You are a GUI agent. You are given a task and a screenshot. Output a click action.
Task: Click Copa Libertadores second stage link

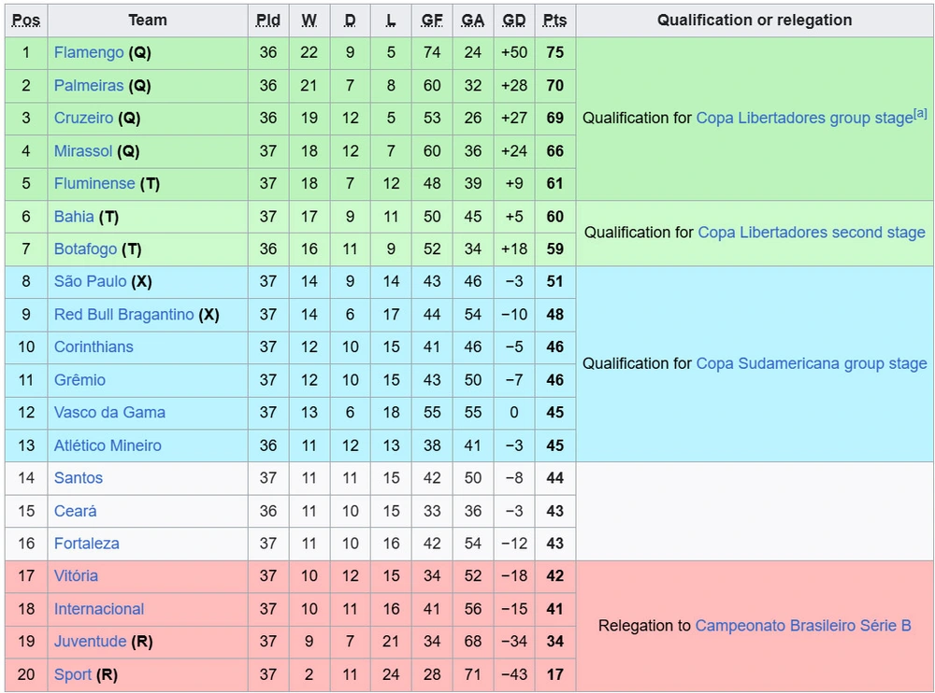(811, 233)
